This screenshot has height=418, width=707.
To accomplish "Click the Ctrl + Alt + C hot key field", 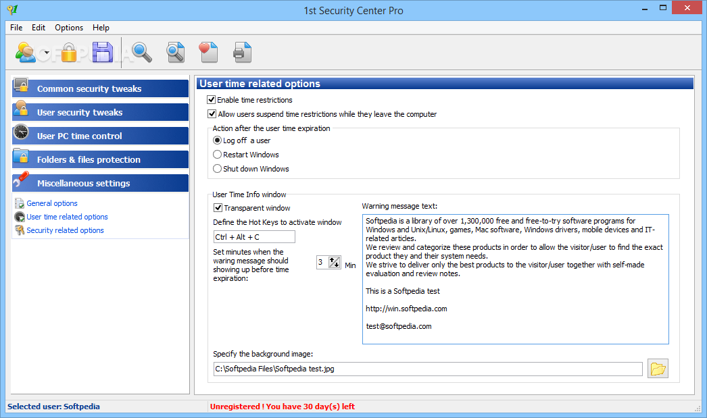I will 254,237.
